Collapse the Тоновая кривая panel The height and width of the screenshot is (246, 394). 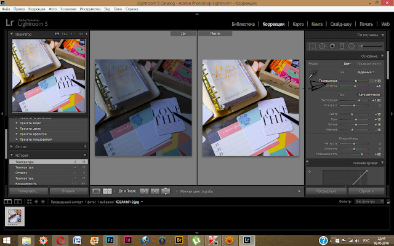(x=382, y=162)
